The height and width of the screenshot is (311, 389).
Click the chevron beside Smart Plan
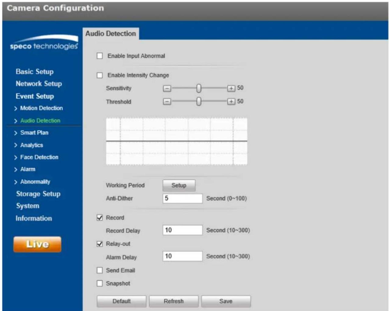point(16,133)
